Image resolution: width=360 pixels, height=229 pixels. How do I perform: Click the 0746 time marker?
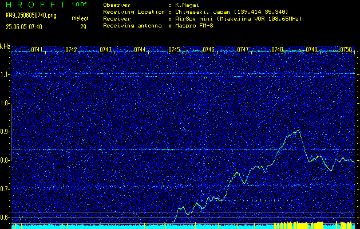click(x=208, y=50)
